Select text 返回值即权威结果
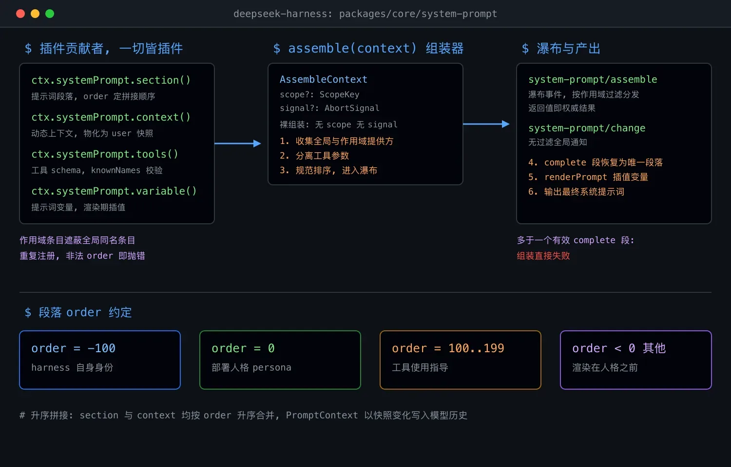The image size is (731, 467). tap(562, 108)
